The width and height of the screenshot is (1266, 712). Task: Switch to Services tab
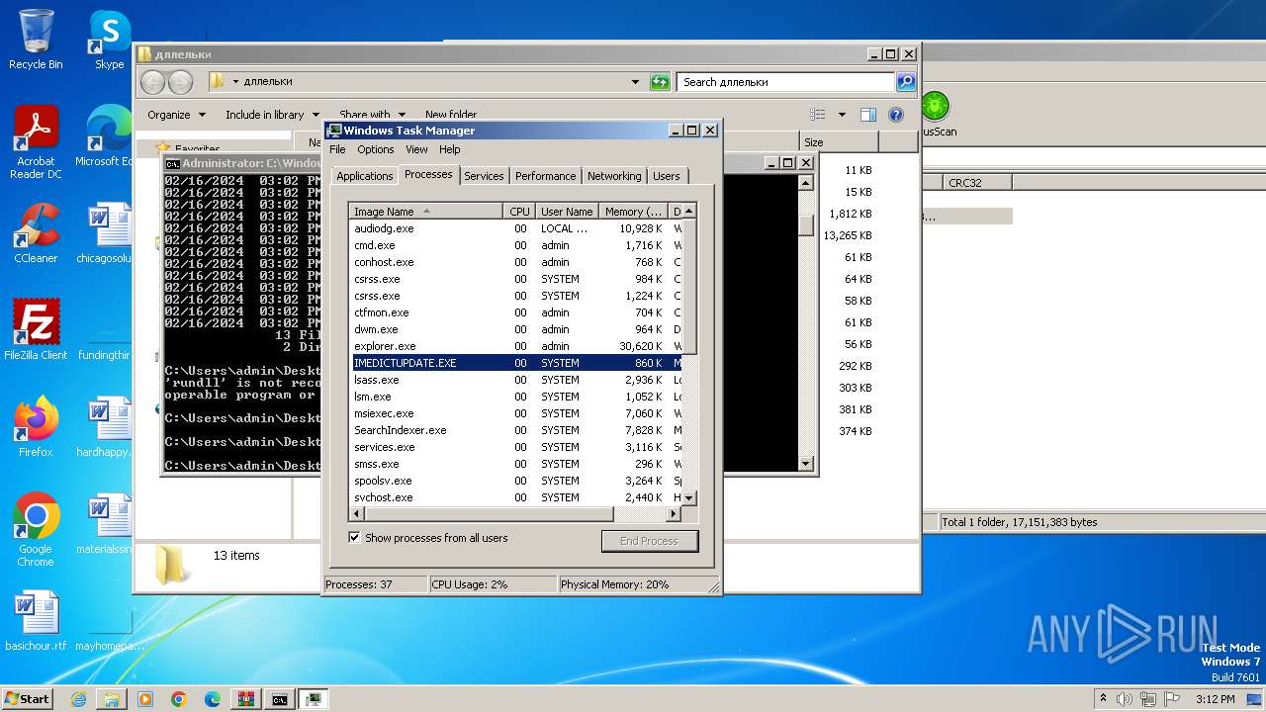click(484, 176)
